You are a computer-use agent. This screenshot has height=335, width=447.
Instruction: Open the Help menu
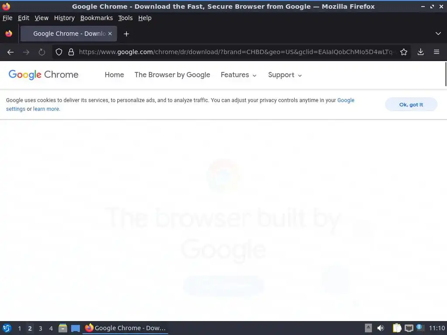145,18
